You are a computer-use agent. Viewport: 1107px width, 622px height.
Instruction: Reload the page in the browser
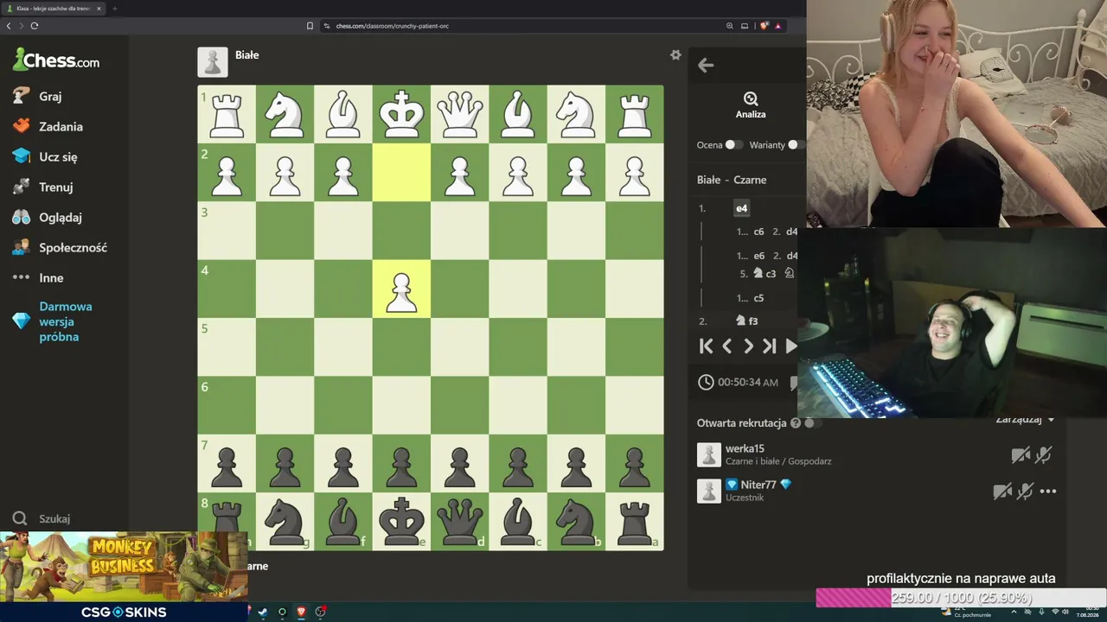tap(35, 26)
